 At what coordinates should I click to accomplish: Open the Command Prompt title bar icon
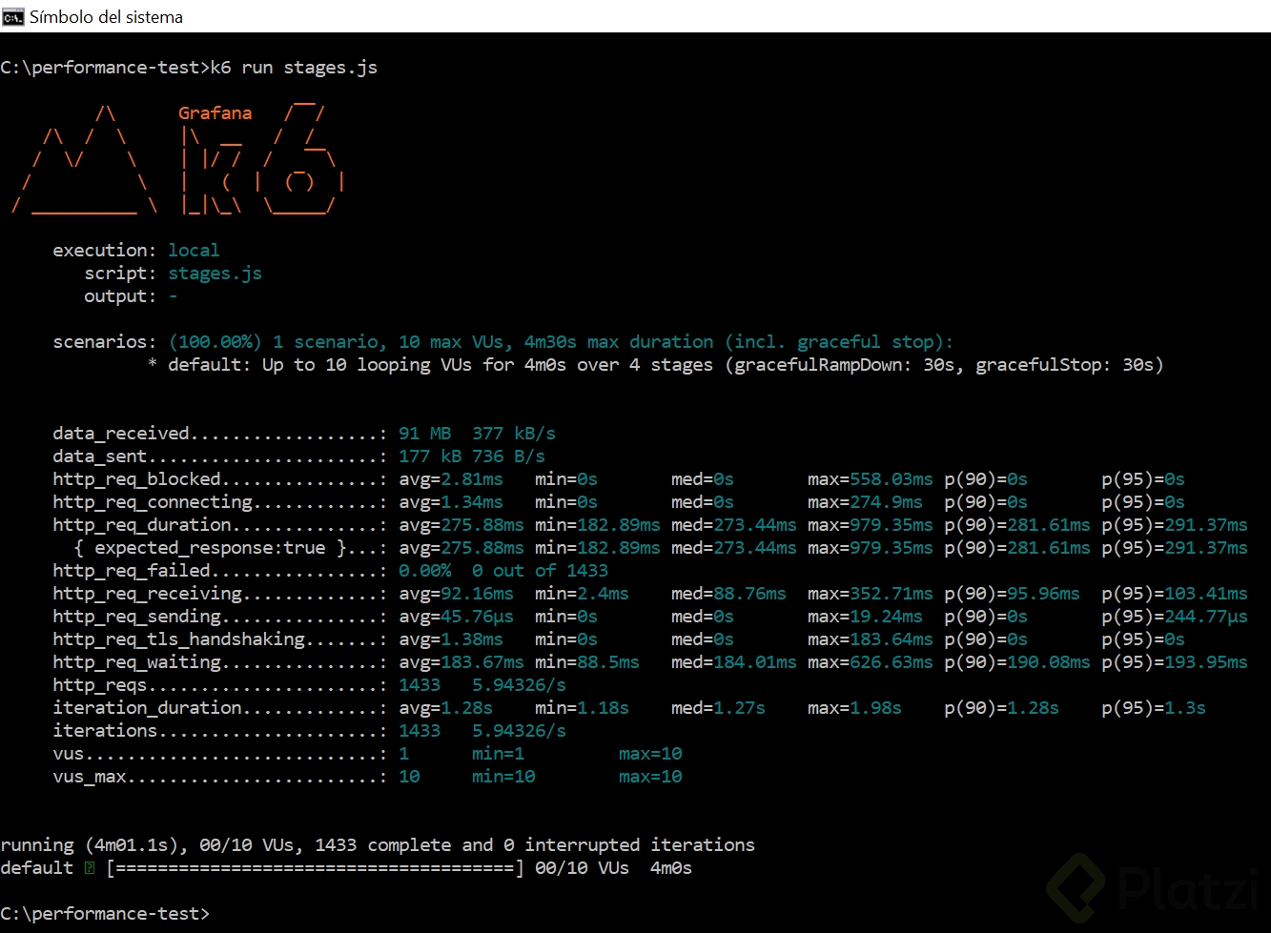tap(12, 16)
